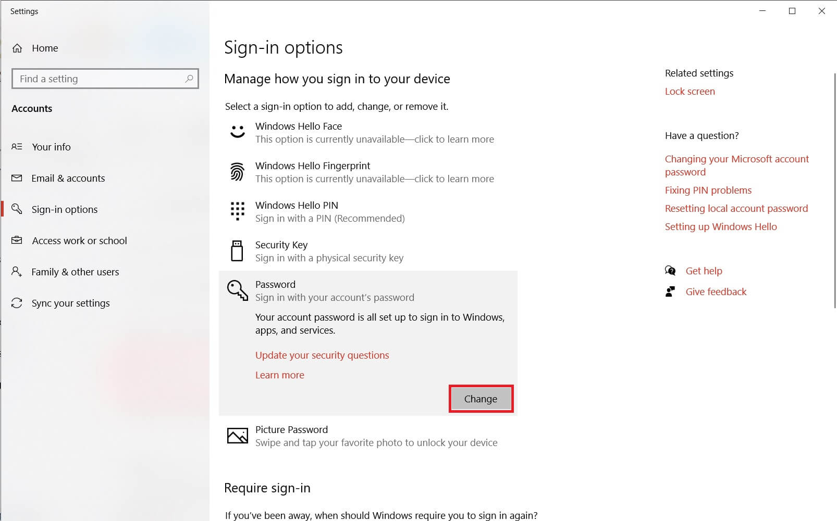Click the Sign-in options page title
The height and width of the screenshot is (521, 837).
tap(284, 47)
